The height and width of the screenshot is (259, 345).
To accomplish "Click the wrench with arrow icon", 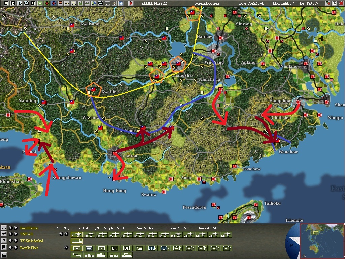I will click(x=77, y=255).
